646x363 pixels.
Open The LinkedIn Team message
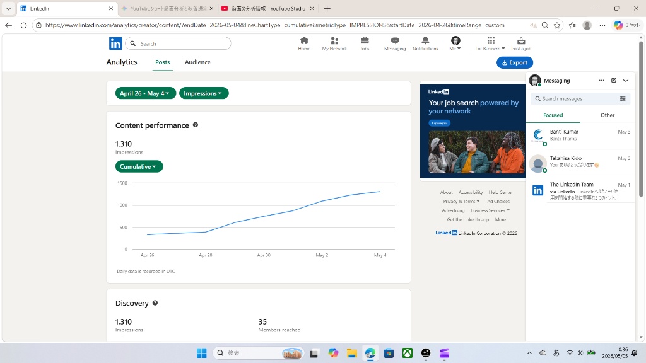[580, 190]
